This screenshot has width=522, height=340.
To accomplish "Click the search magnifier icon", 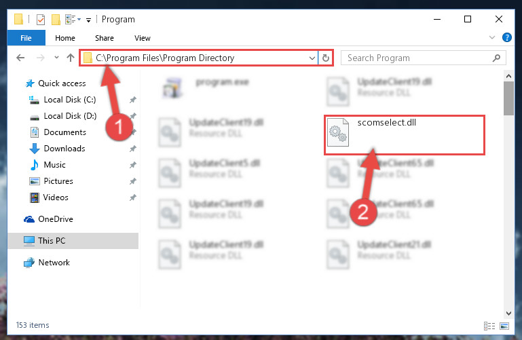I will (x=496, y=58).
